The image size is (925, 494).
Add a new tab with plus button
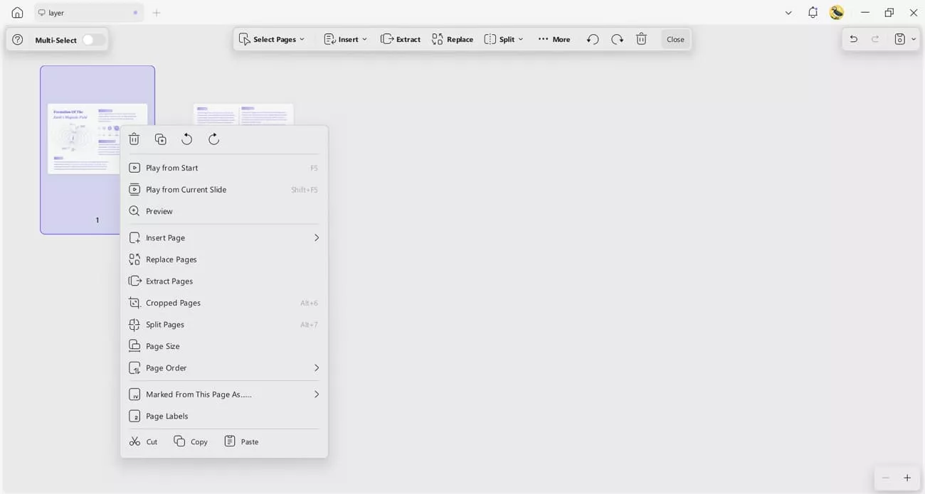point(157,13)
